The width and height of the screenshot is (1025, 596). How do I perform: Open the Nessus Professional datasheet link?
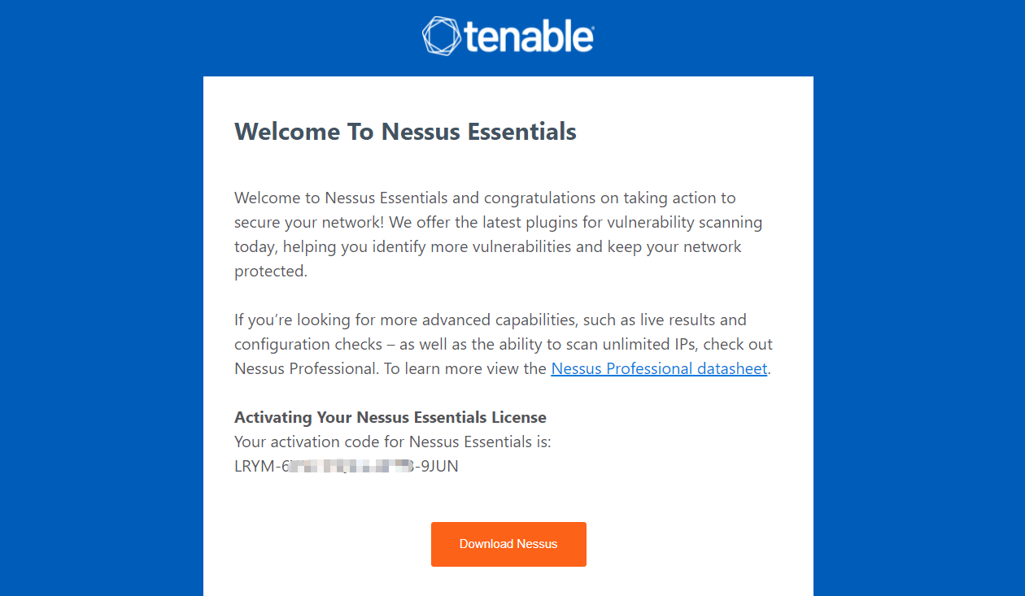click(659, 368)
